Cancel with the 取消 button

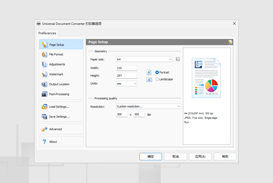[x=175, y=156]
